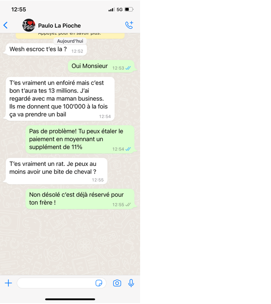Tap the microphone to record voice message

[131, 283]
